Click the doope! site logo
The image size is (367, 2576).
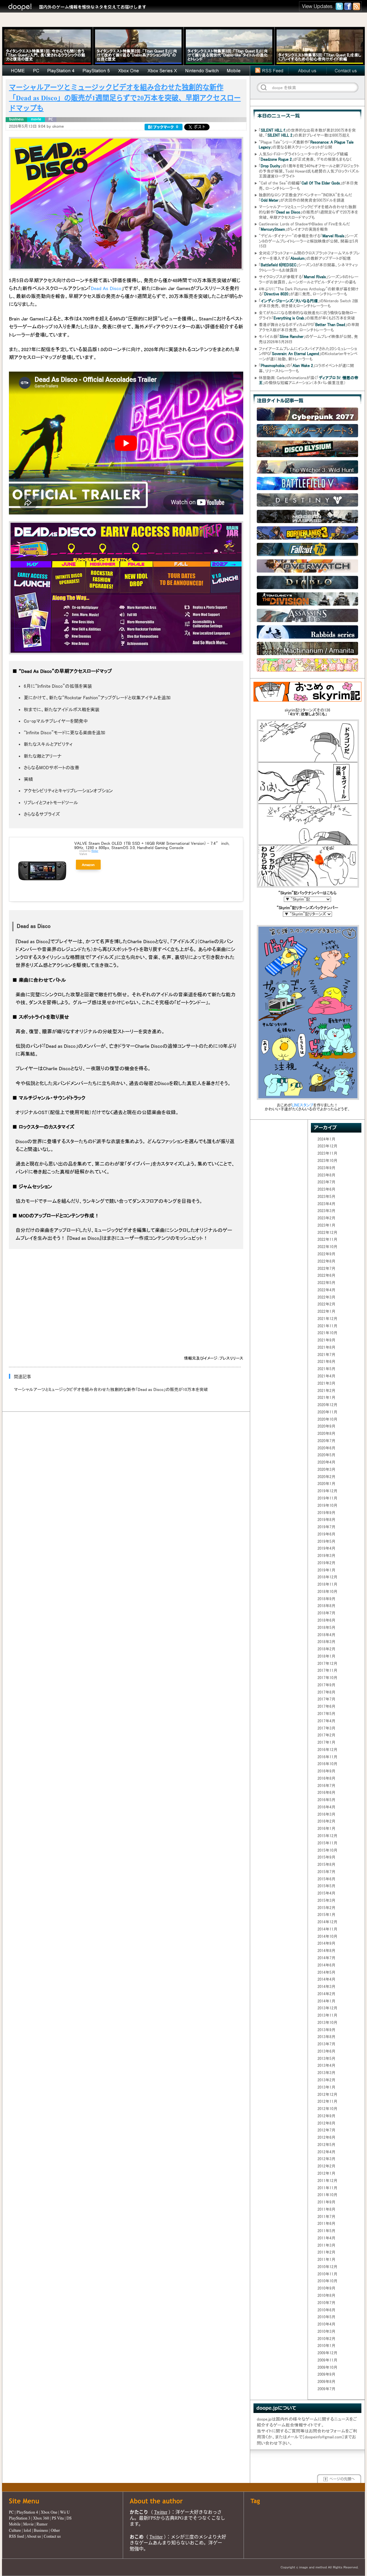pyautogui.click(x=20, y=7)
